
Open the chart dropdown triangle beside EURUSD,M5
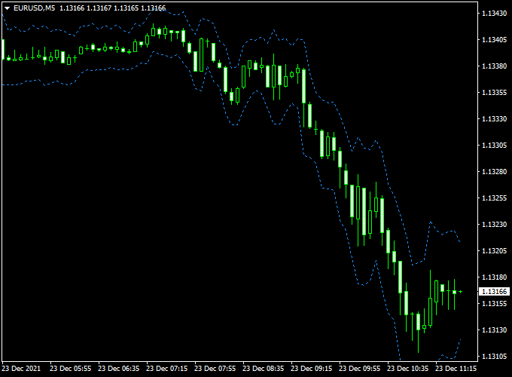coord(8,8)
